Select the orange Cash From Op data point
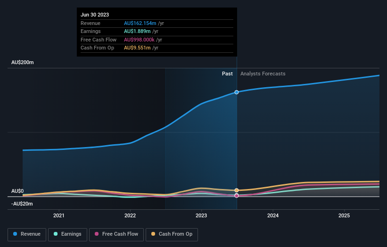 (x=237, y=190)
